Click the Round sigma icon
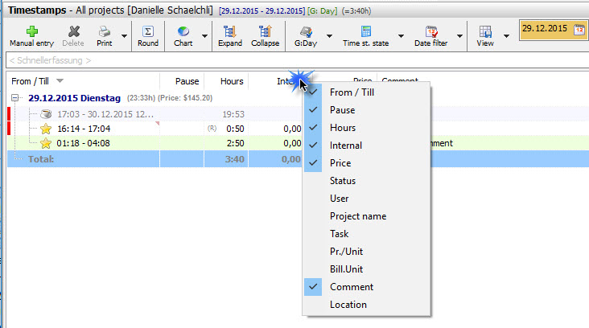 [x=148, y=31]
